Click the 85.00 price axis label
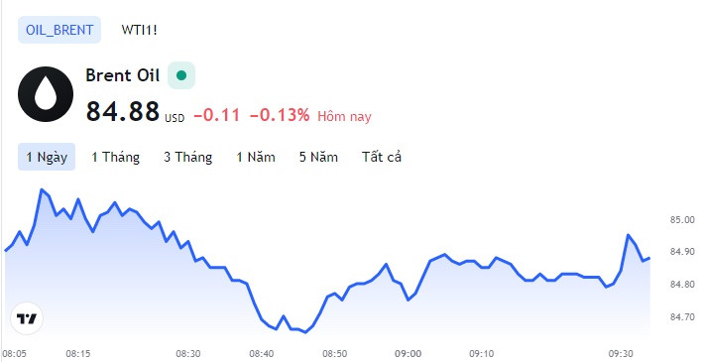 point(682,220)
